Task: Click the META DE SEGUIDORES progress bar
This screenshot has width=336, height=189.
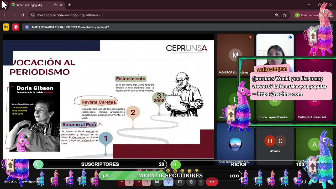Action: 170,176
